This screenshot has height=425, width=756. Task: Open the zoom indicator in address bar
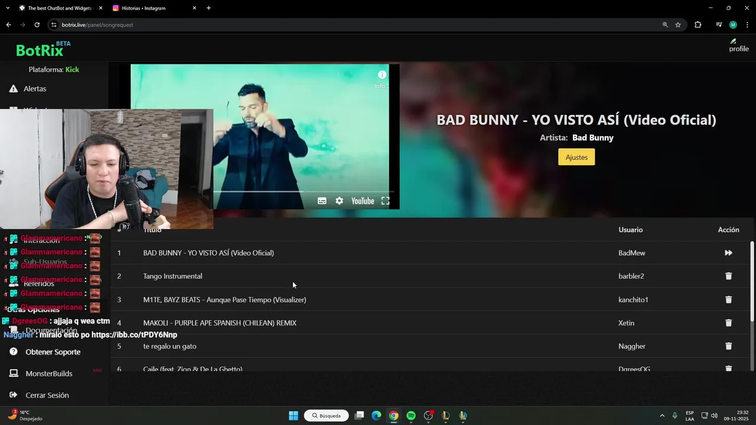point(665,25)
